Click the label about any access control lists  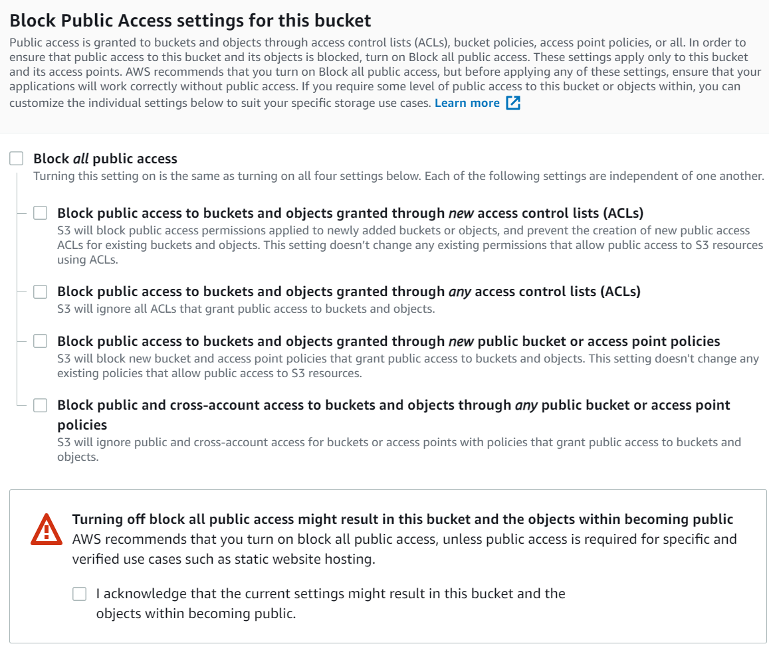[x=349, y=291]
